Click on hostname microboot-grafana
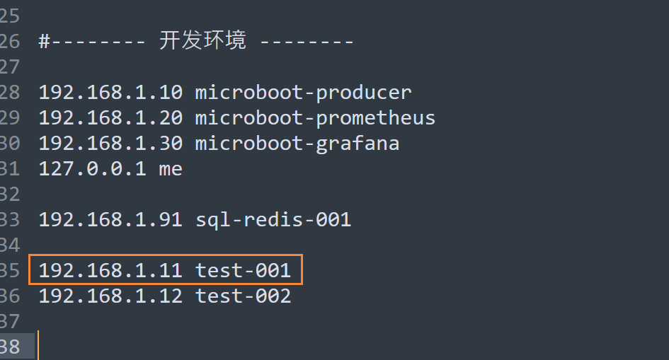The image size is (669, 360). [297, 144]
